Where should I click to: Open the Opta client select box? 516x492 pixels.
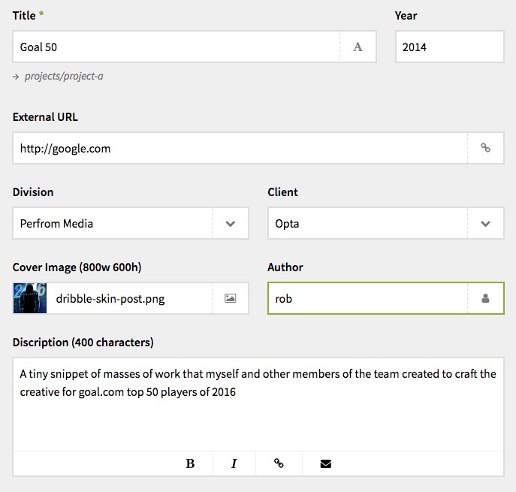pyautogui.click(x=385, y=223)
